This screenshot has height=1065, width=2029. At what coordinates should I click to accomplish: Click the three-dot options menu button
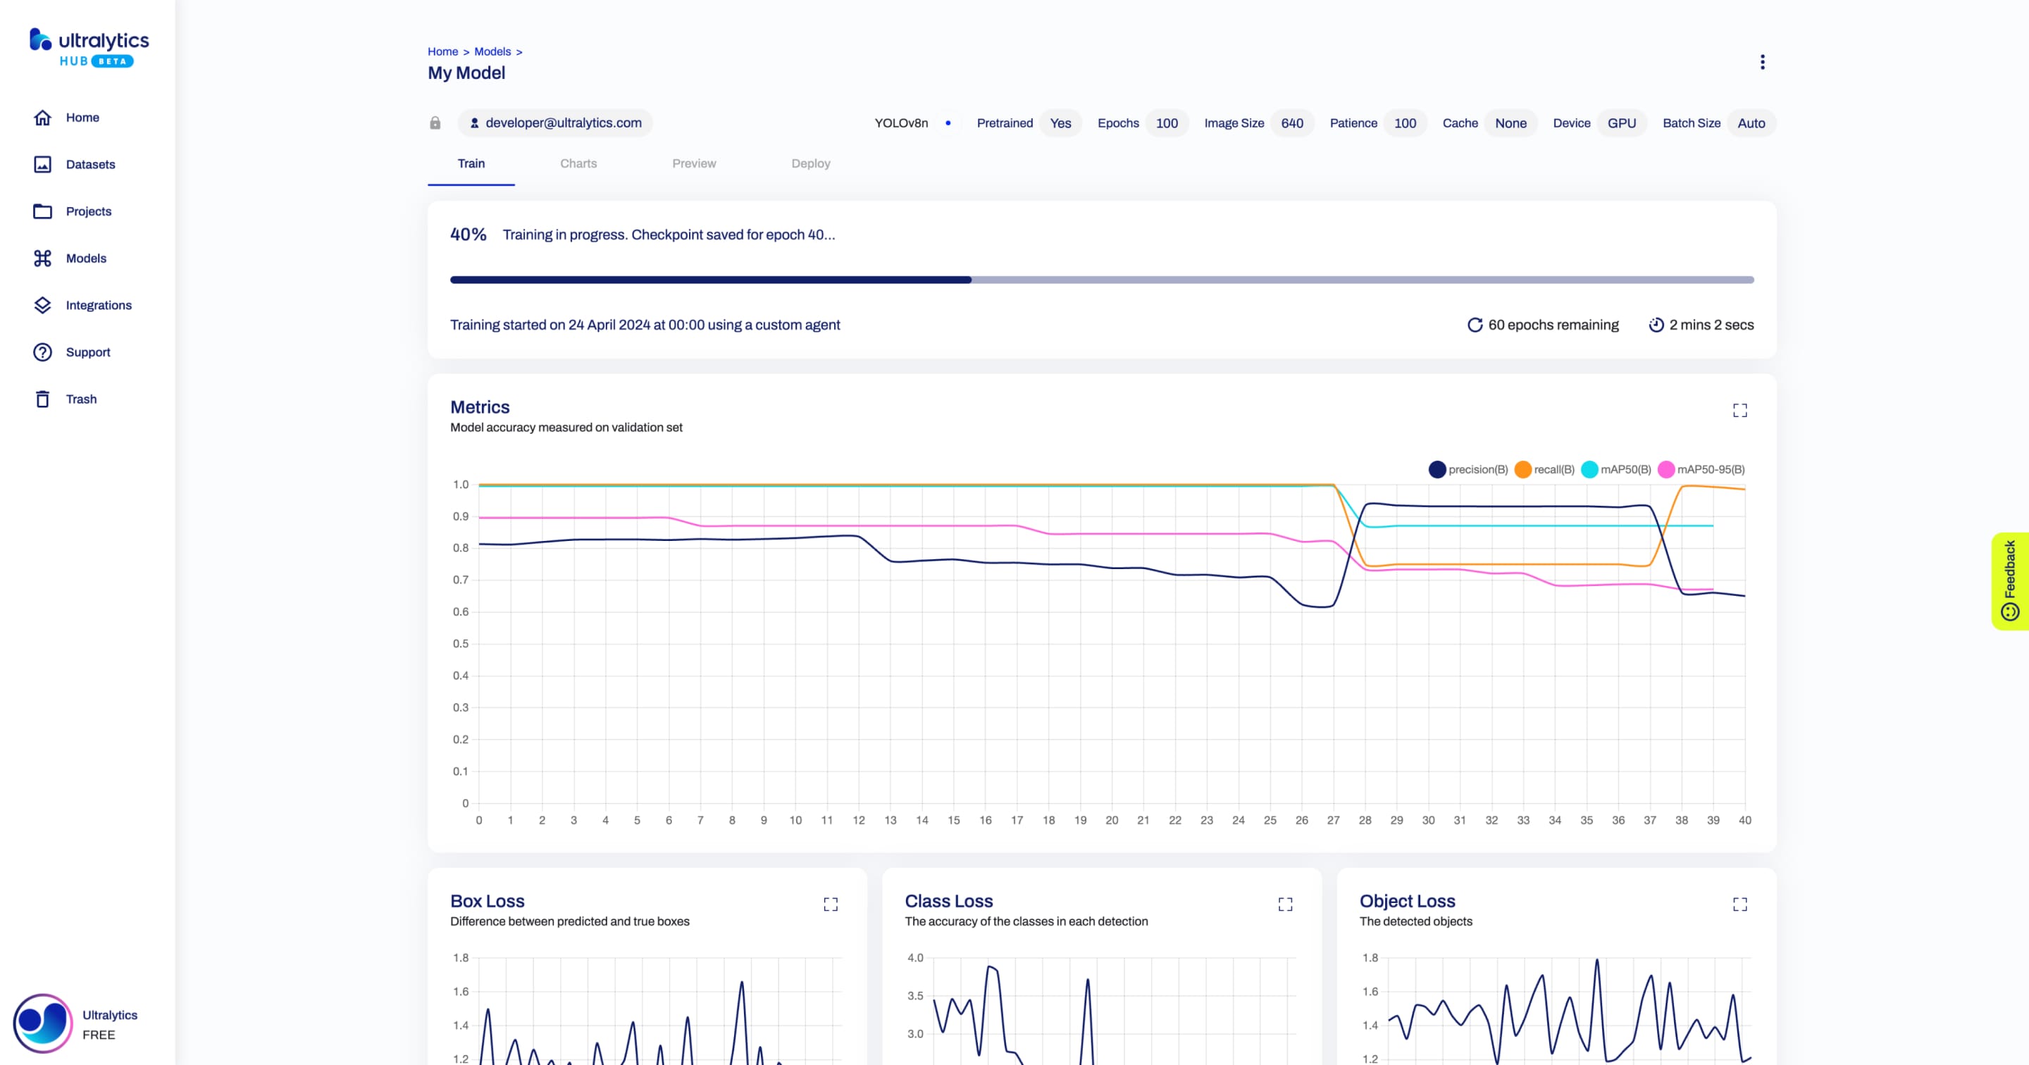pyautogui.click(x=1762, y=62)
